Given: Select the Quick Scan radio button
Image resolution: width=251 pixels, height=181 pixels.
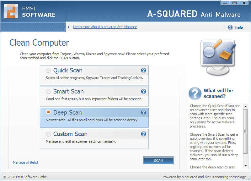Looking at the screenshot, I should point(48,71).
